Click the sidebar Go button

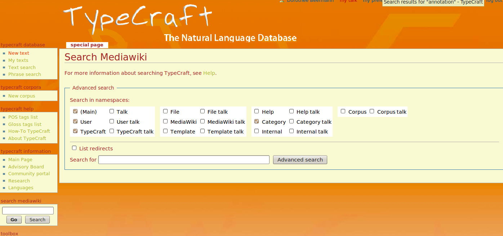tap(14, 220)
